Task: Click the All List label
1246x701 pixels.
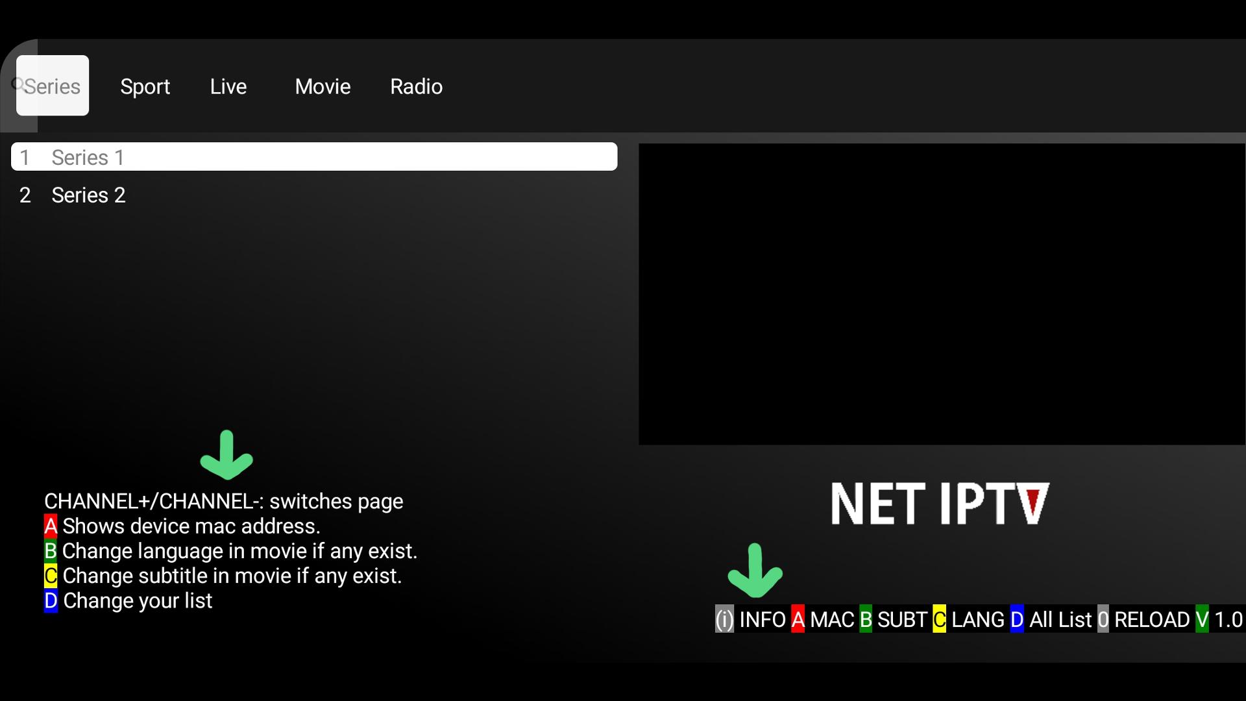Action: (1060, 619)
